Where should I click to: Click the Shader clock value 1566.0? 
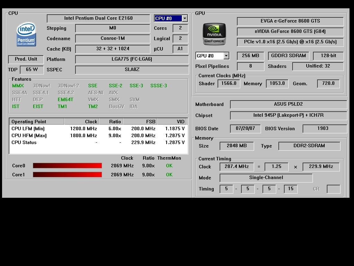pyautogui.click(x=229, y=83)
